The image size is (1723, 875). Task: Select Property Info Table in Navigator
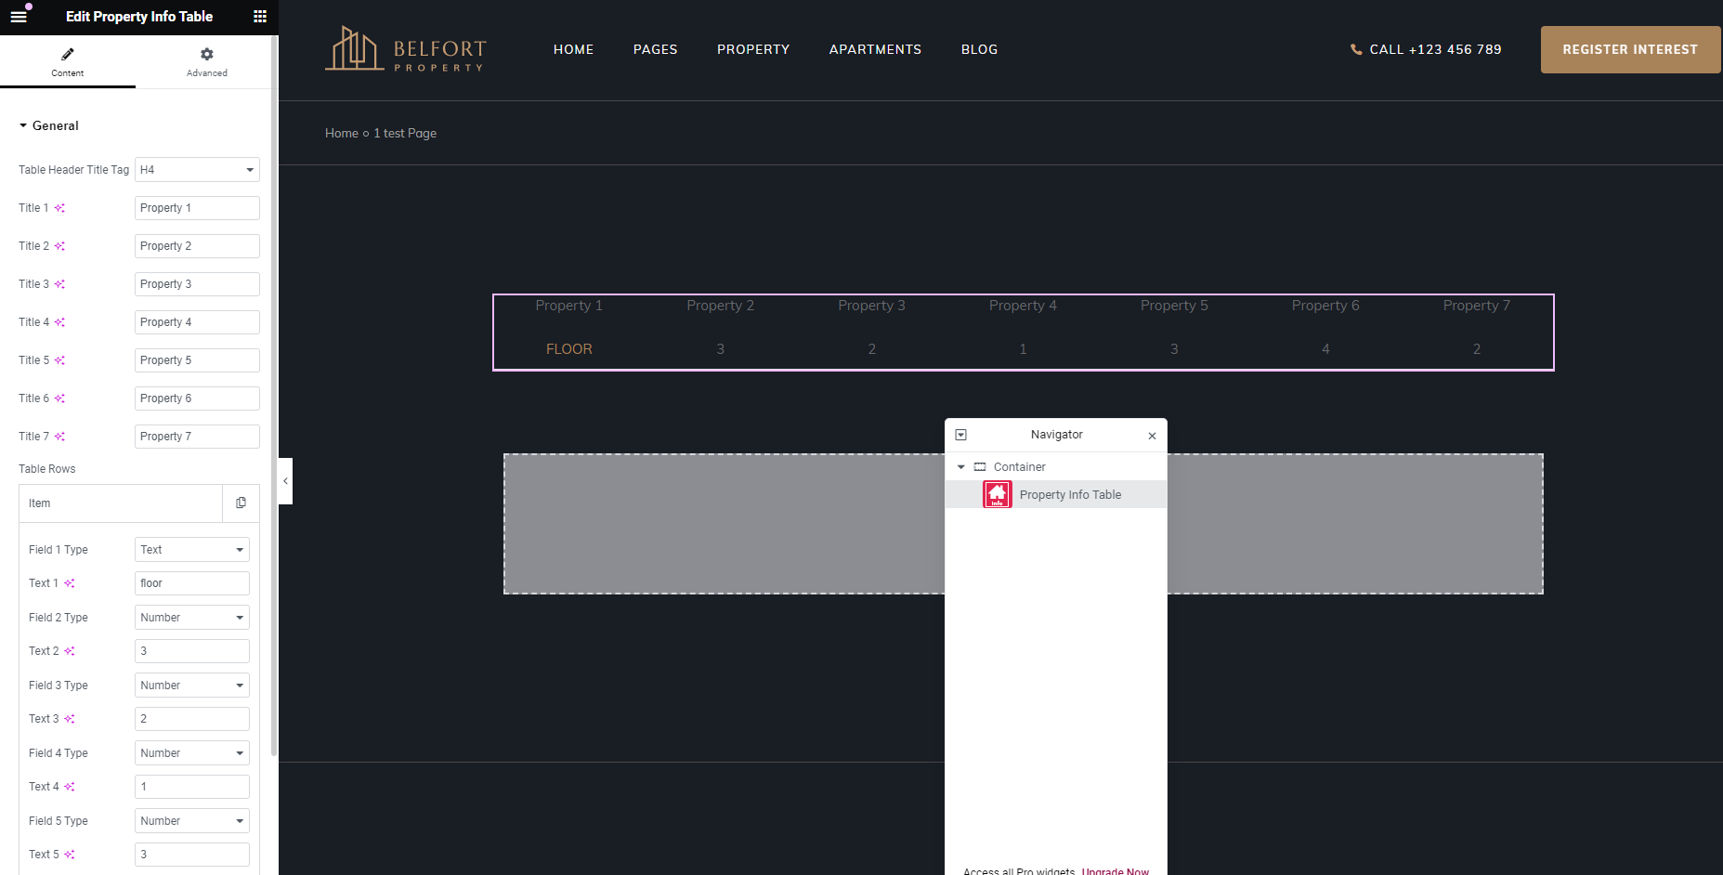coord(1056,494)
